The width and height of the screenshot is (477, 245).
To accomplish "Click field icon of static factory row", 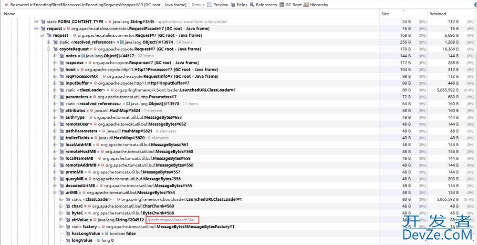I will coord(68,226).
